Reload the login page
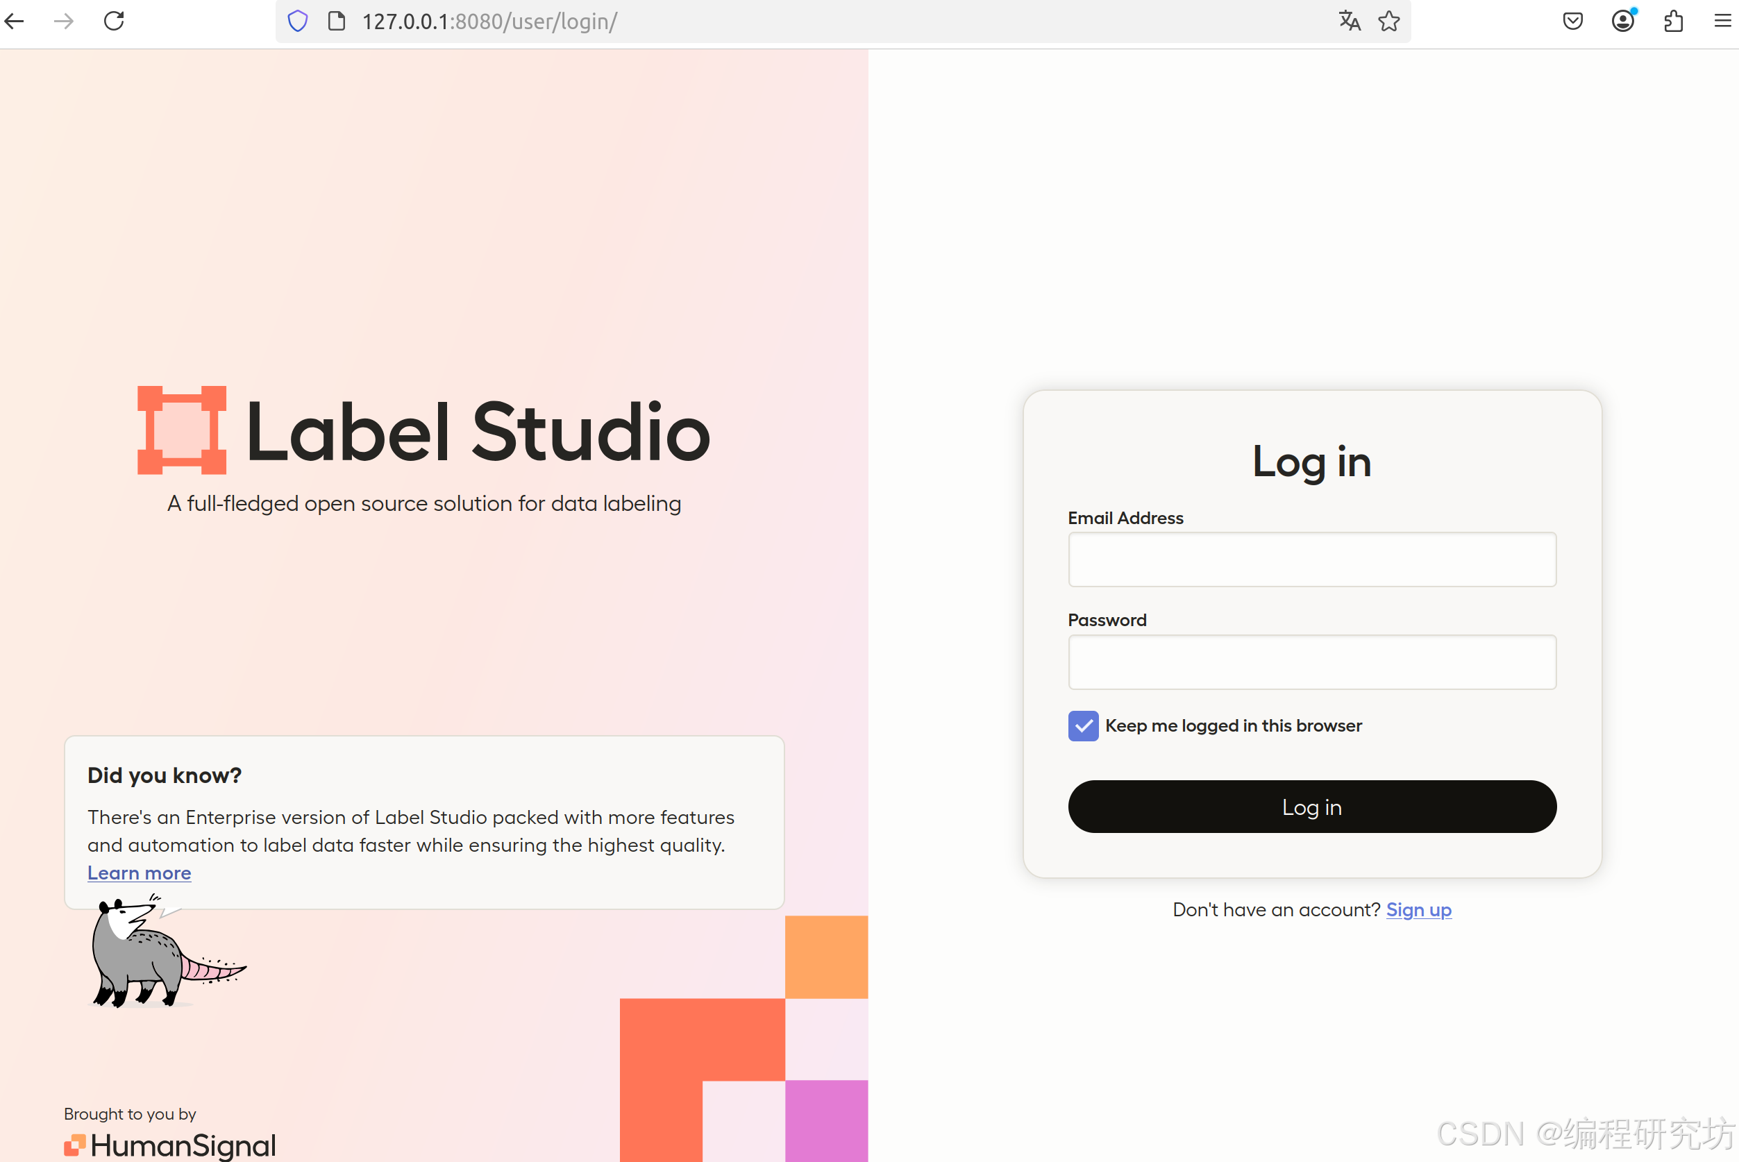1739x1162 pixels. click(114, 21)
